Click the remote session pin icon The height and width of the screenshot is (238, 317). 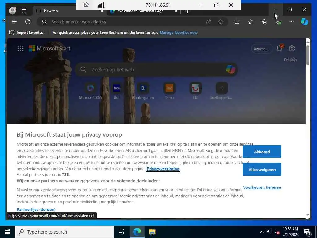(86, 5)
